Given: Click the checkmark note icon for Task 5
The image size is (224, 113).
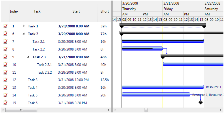Looking at the screenshot, I should 5,95.
